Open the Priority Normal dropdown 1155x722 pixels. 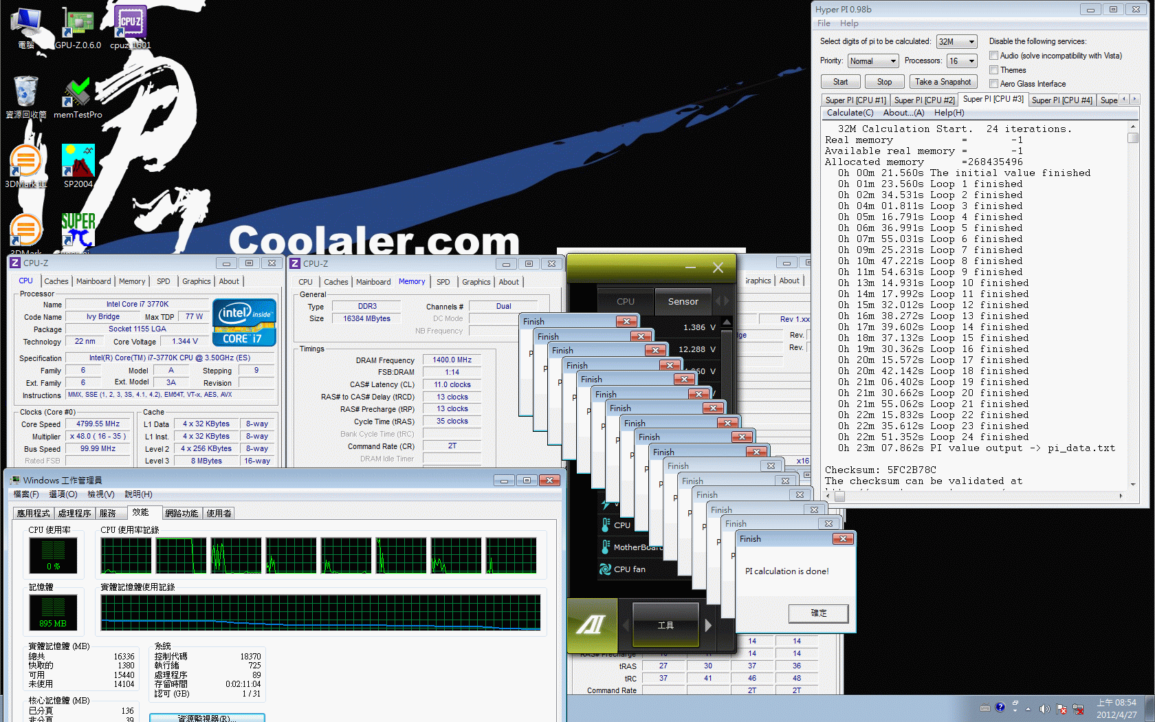click(x=873, y=61)
